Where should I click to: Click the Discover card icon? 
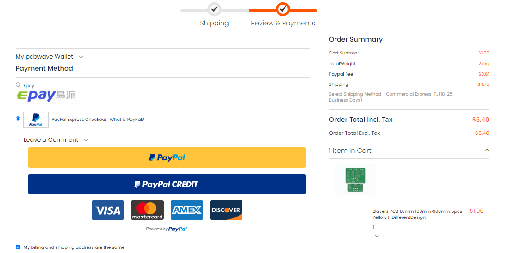coord(226,210)
